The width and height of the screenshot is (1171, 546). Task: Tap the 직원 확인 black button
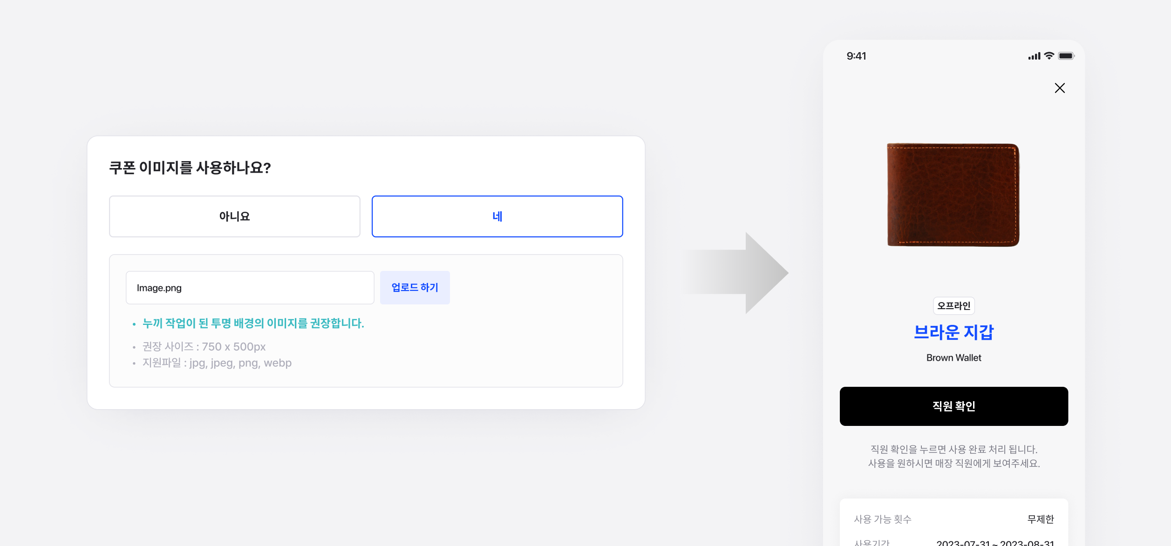[x=953, y=406]
